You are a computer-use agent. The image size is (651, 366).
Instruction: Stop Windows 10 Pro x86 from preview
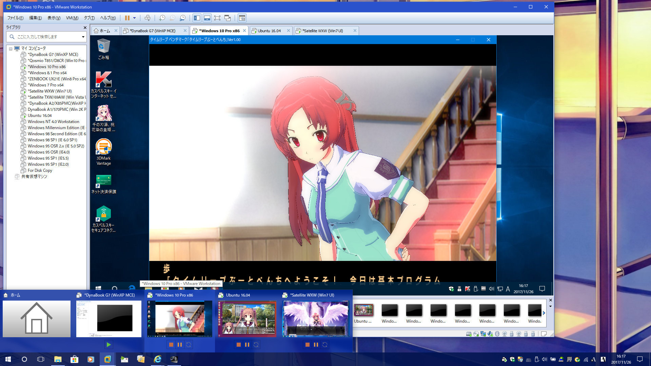(171, 345)
